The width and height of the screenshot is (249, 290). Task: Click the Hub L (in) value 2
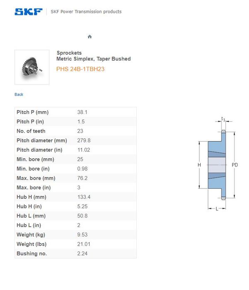click(x=79, y=225)
